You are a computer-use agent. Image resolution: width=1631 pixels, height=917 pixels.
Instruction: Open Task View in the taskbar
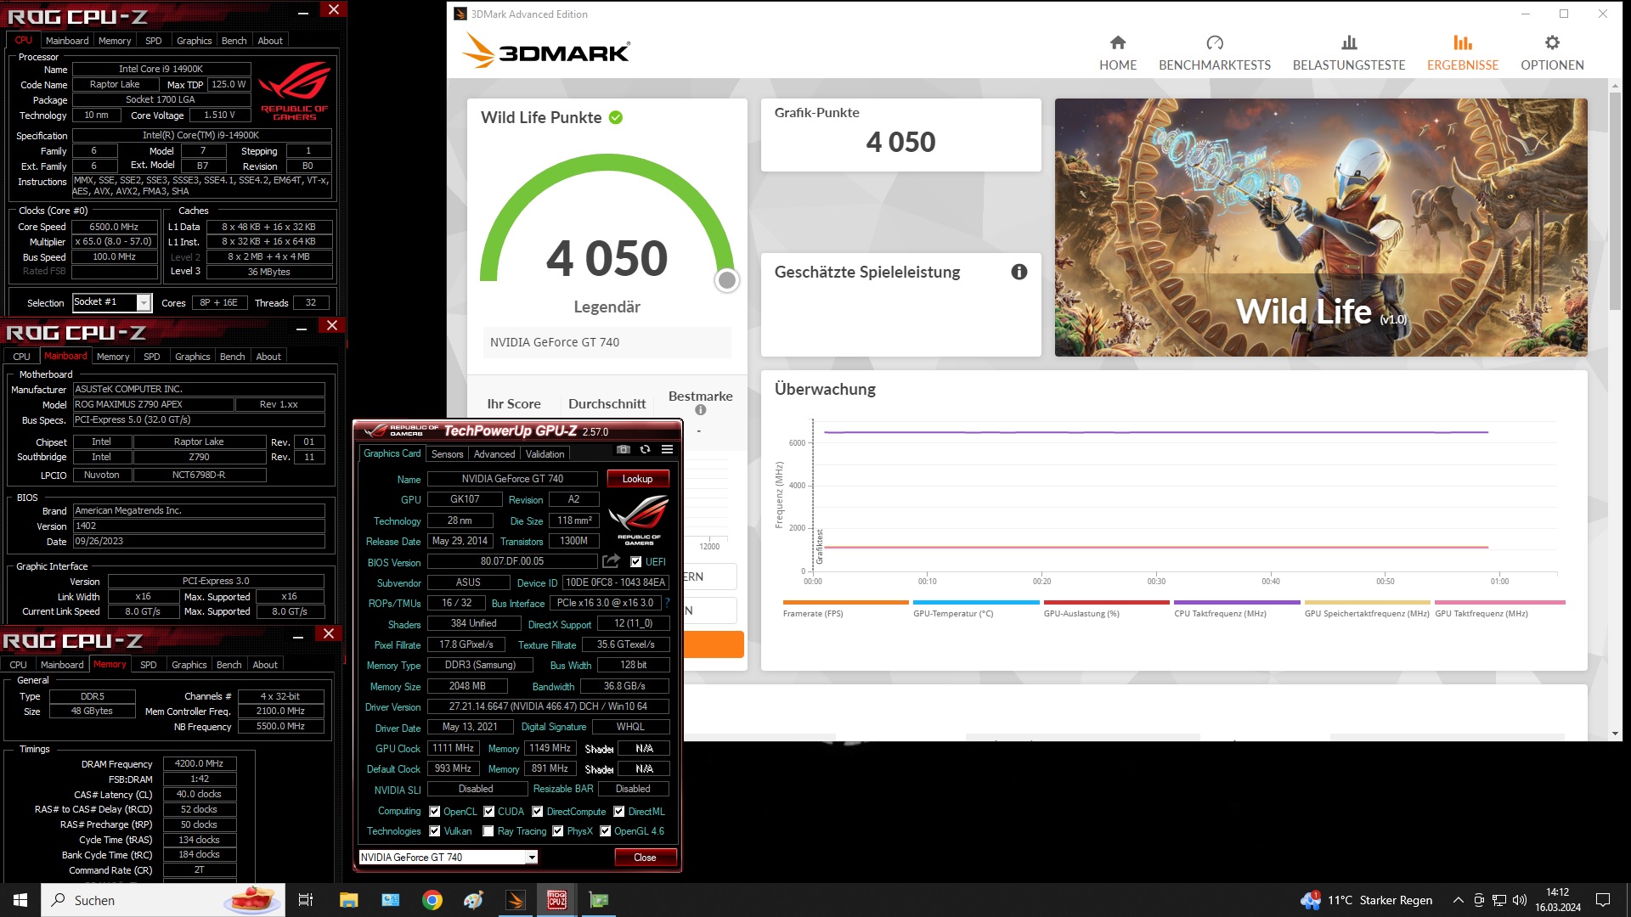[x=306, y=900]
